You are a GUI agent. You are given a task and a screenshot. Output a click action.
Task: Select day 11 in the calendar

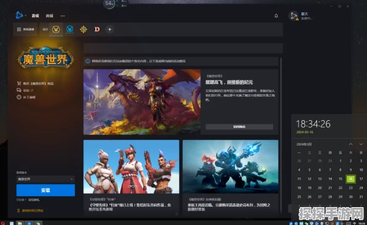299,179
